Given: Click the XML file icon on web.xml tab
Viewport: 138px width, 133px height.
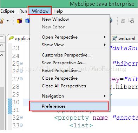Looking at the screenshot, I should (114, 39).
